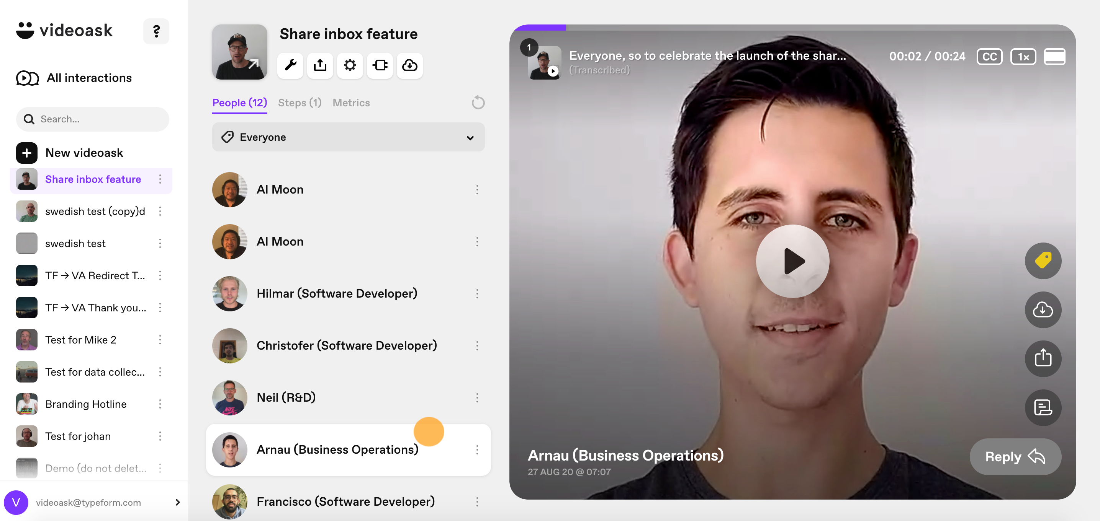Screen dimensions: 1100x521
Task: Click the videoask@typeform.com account
Action: click(x=88, y=502)
